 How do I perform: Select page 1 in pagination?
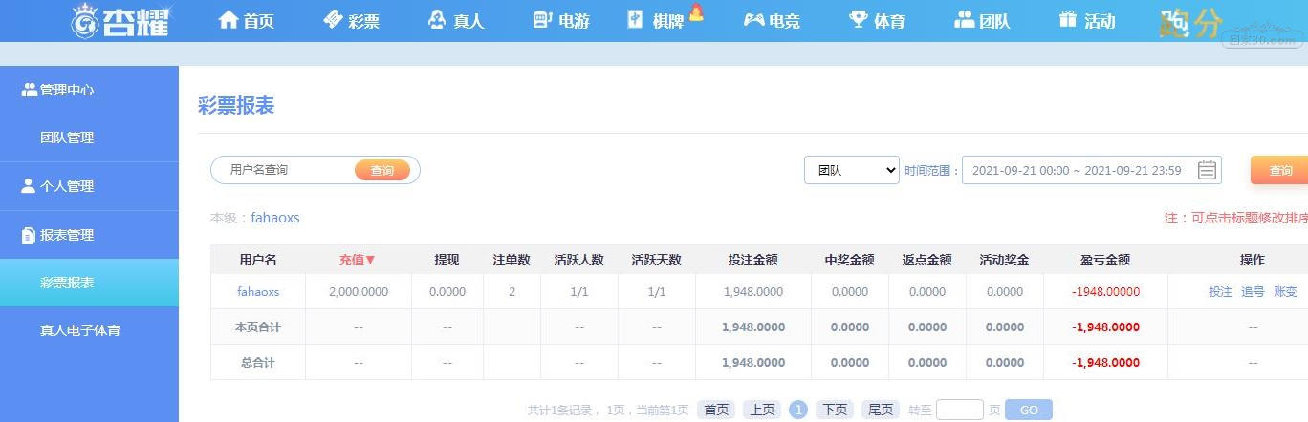click(x=798, y=410)
